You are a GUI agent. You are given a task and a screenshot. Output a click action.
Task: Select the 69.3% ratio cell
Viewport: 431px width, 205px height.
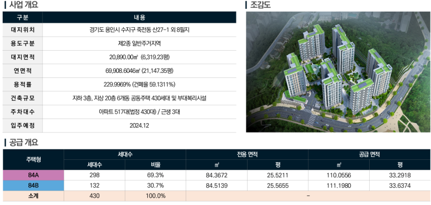156,175
